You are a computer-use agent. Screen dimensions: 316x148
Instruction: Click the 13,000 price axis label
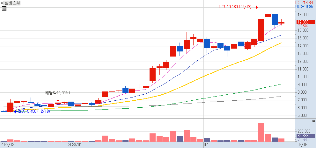tap(303, 54)
